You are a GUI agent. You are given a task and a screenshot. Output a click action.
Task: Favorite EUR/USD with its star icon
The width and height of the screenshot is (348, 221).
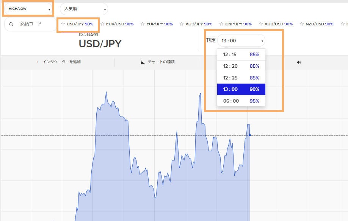[102, 24]
